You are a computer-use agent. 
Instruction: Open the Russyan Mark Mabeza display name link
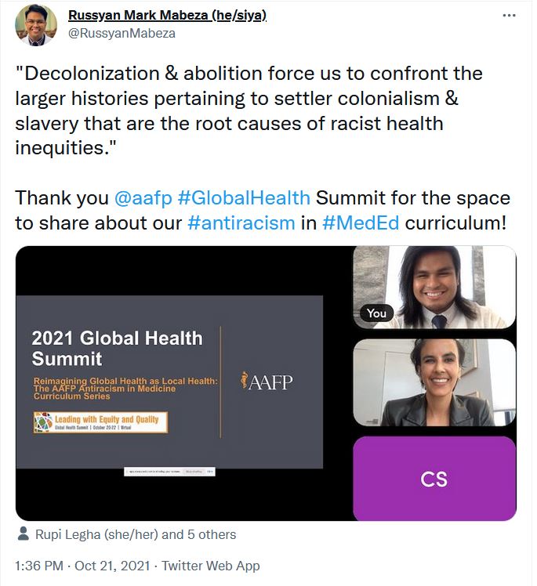tap(167, 15)
